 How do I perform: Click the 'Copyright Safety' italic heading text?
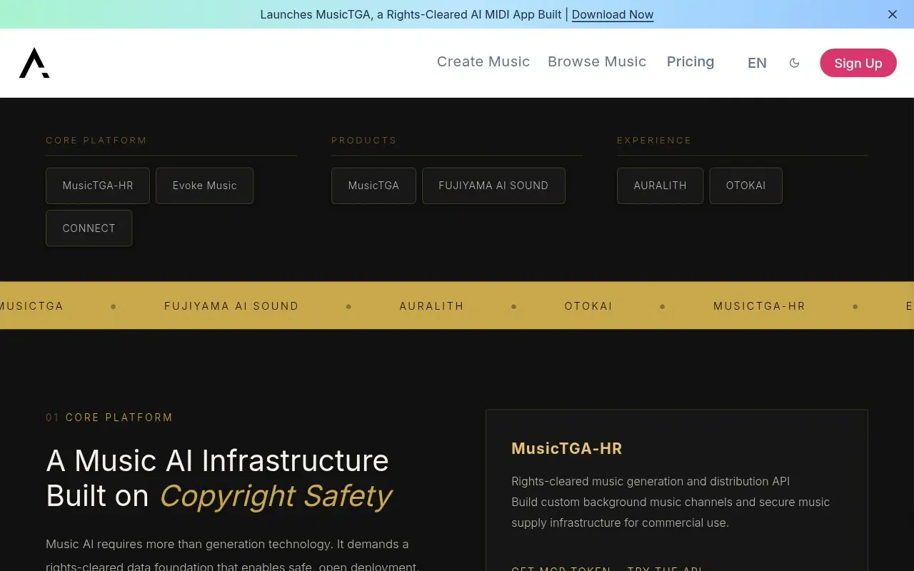tap(276, 496)
